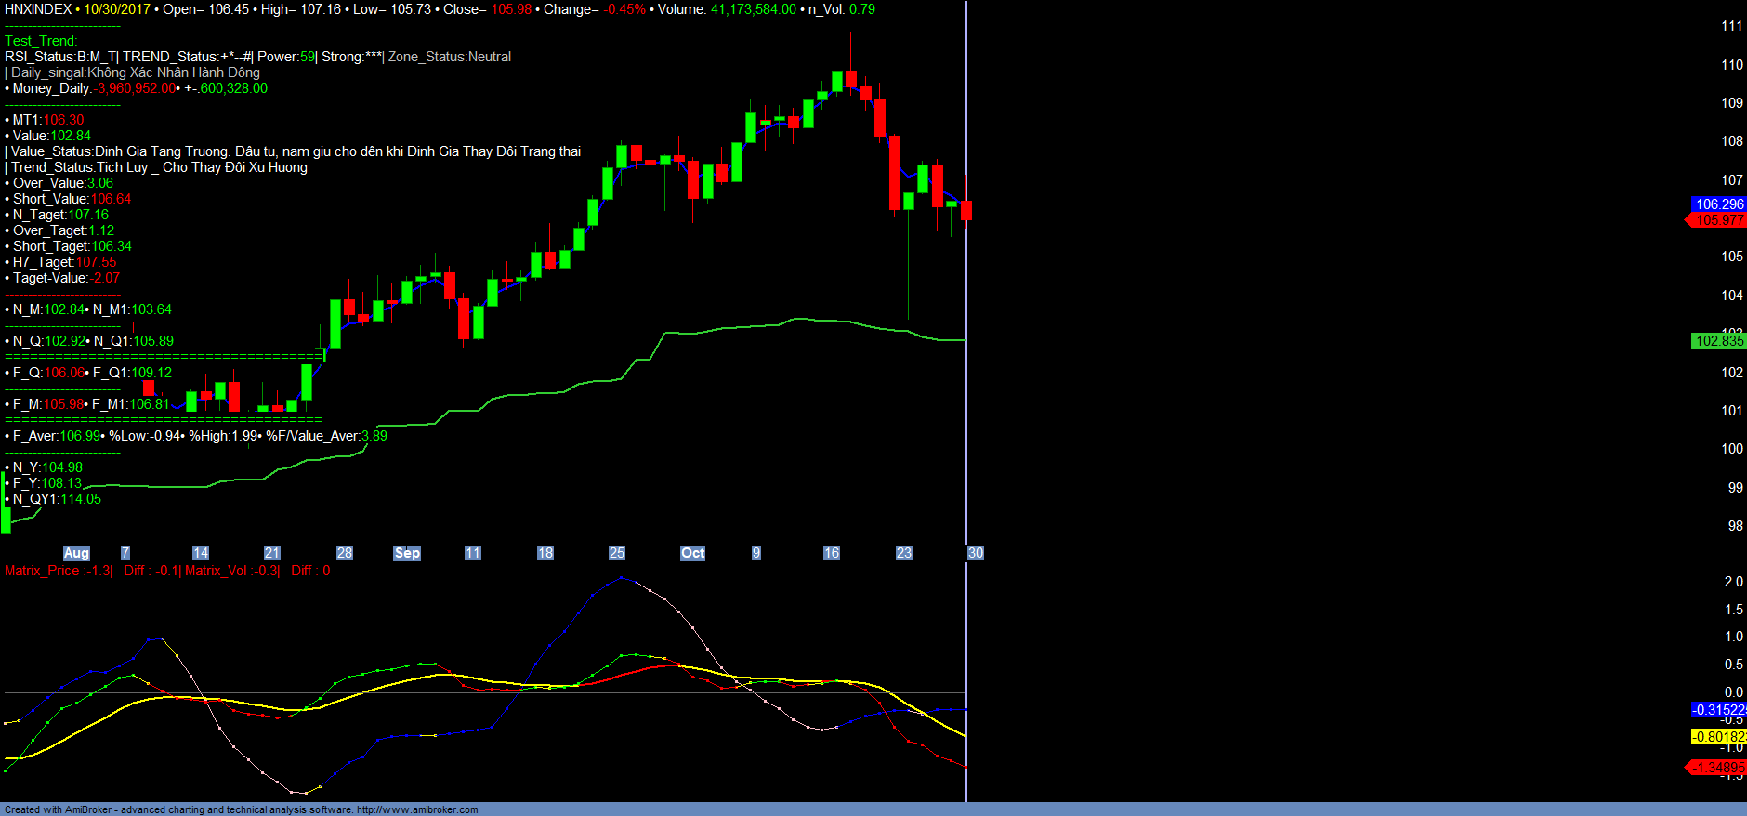Image resolution: width=1747 pixels, height=816 pixels.
Task: Click the blue 106.296 price tag
Action: click(1719, 204)
